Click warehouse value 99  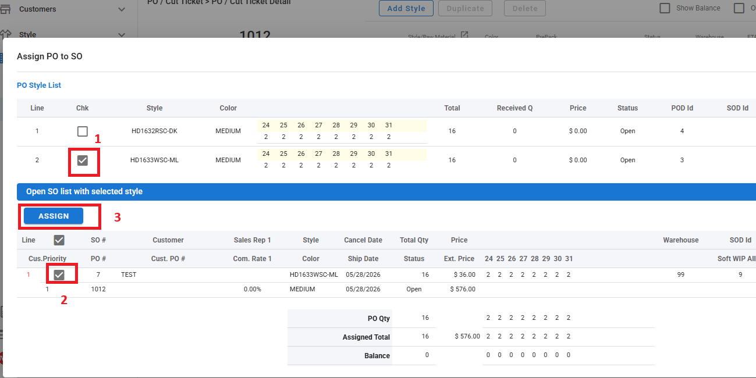[681, 274]
